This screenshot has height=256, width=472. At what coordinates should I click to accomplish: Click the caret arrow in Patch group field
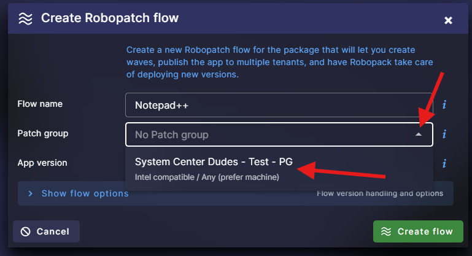tap(419, 134)
